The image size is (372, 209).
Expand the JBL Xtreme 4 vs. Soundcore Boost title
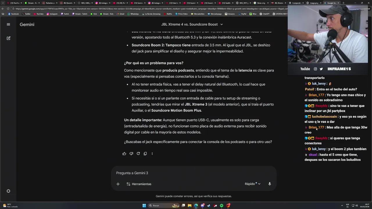tap(192, 24)
